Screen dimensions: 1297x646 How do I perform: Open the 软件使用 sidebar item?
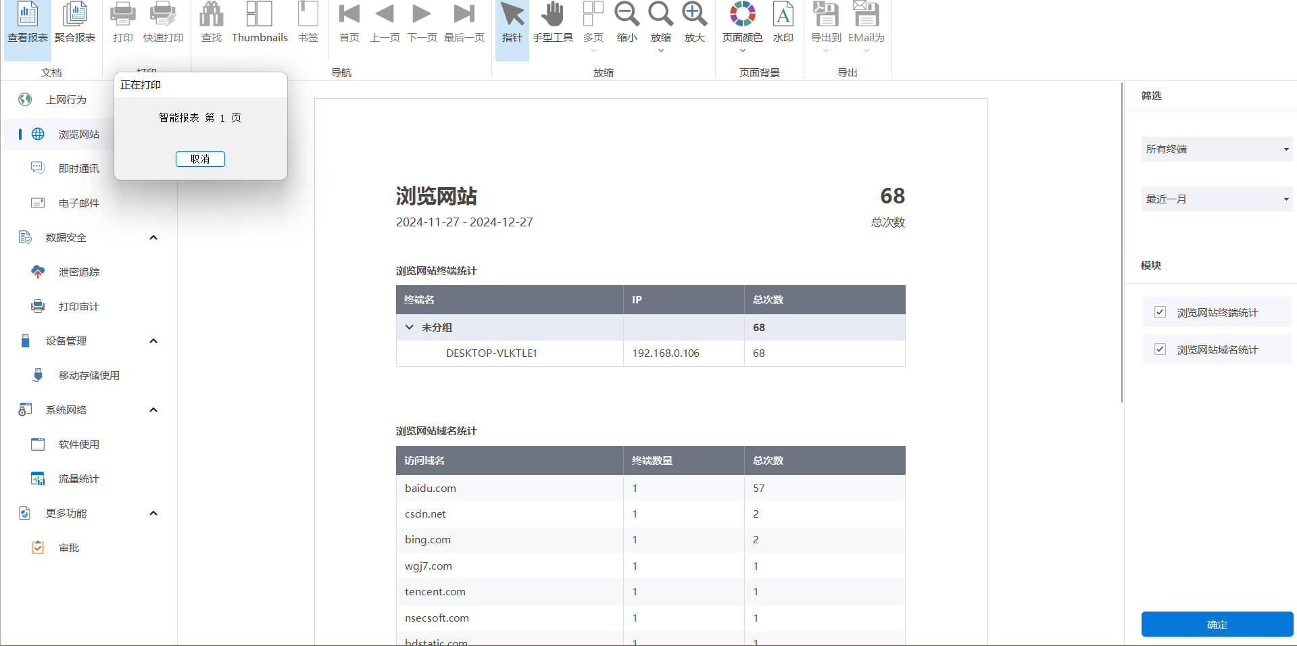coord(78,444)
